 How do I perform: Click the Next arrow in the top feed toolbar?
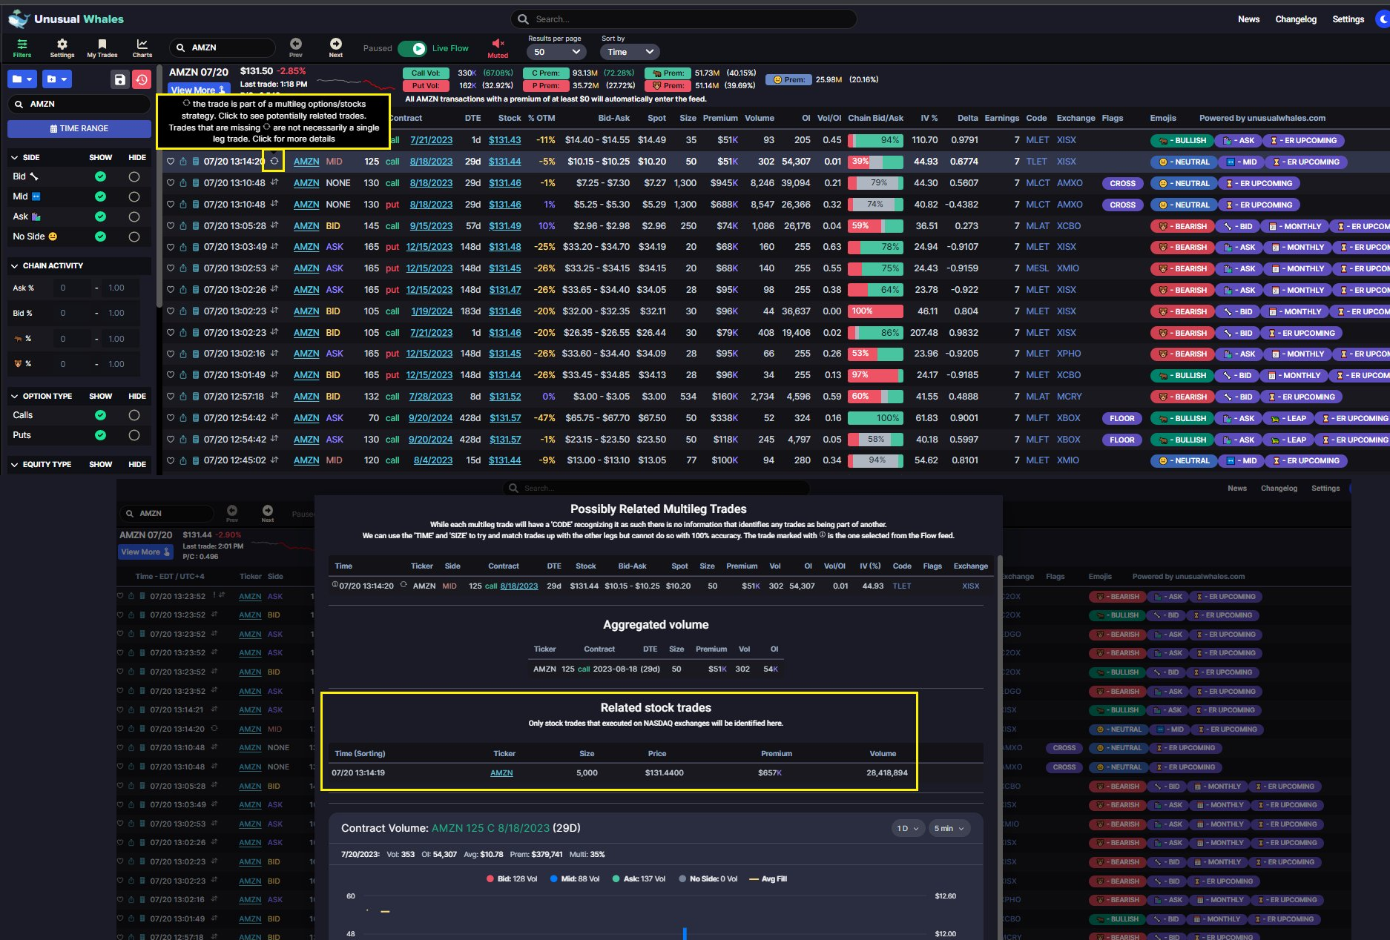tap(336, 44)
